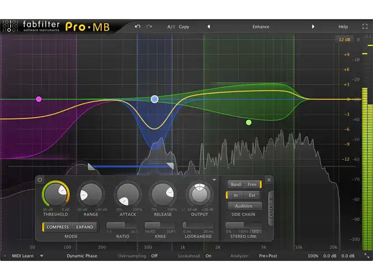Click the resize corner icon

[x=367, y=256]
